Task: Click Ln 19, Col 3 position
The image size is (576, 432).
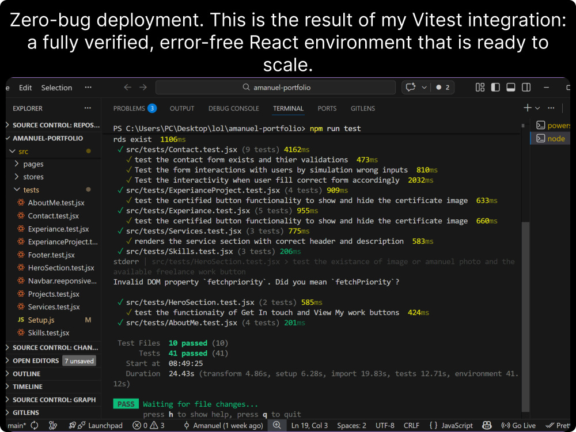Action: [x=309, y=426]
